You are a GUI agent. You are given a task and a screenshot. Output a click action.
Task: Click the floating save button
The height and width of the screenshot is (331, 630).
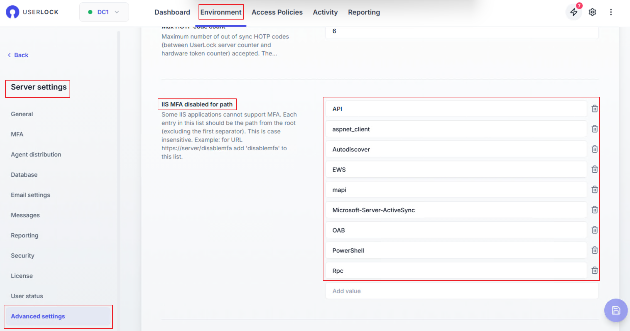click(x=616, y=310)
